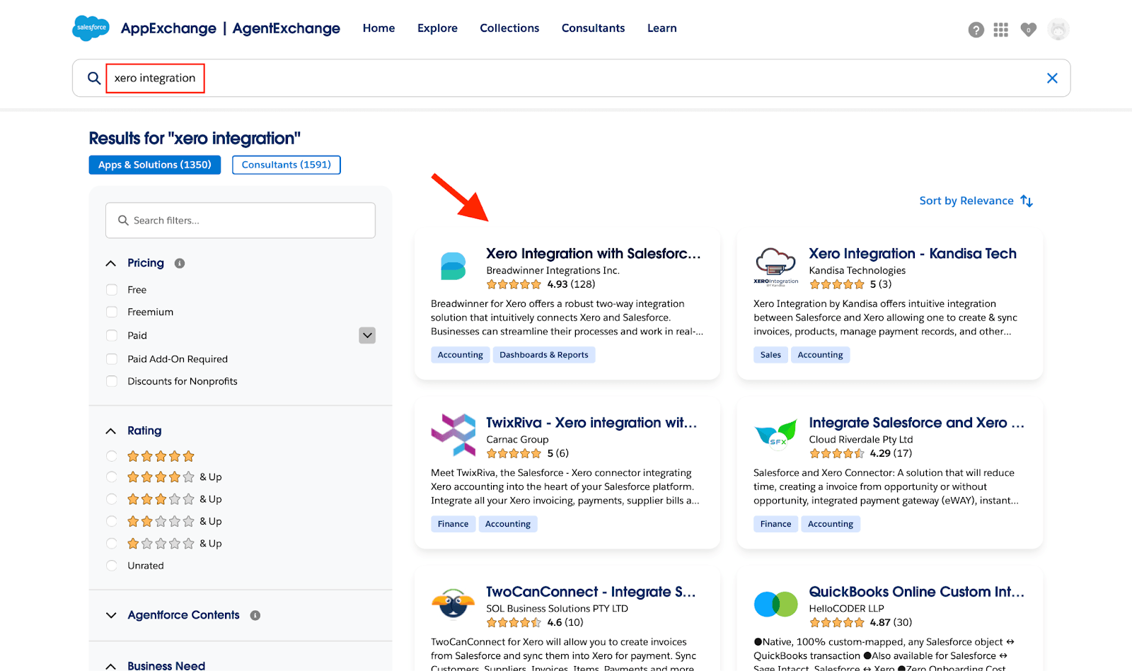Open the help question mark icon
The image size is (1132, 671).
pyautogui.click(x=976, y=30)
